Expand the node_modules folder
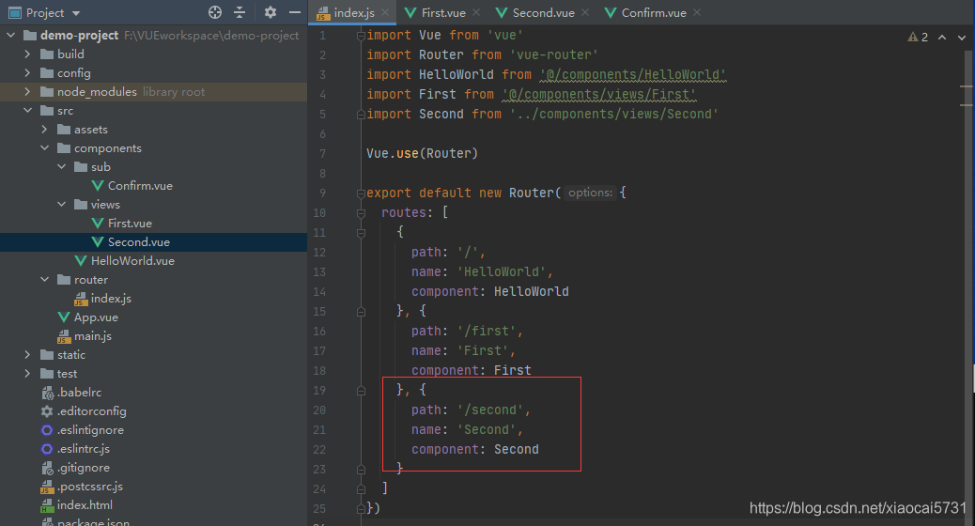 click(27, 91)
